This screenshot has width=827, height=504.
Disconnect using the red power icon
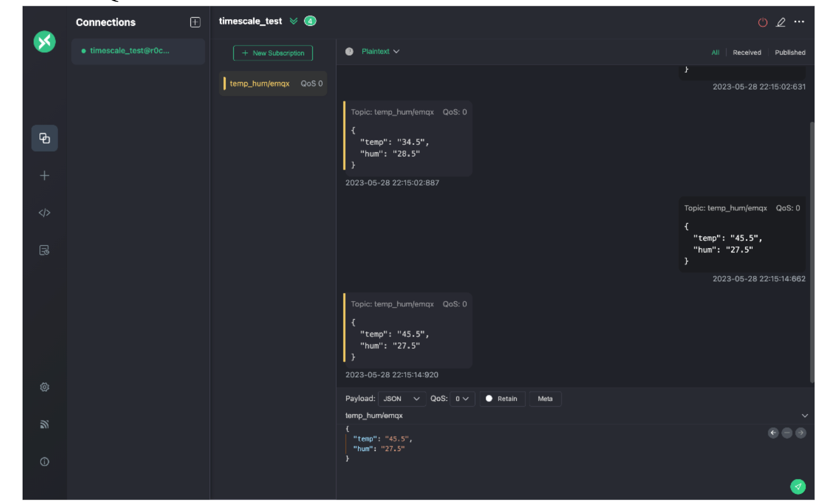coord(763,23)
